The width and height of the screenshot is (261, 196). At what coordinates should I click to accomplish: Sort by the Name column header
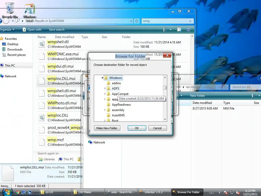[x=42, y=37]
